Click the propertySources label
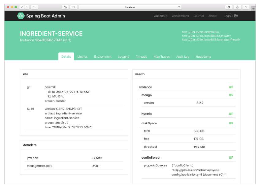Viewport: 260px width, 188px height. pos(155,165)
